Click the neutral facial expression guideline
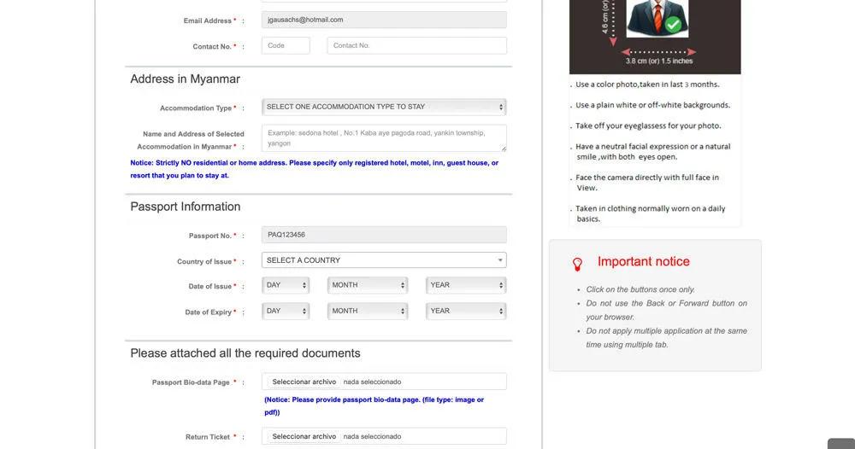 [652, 152]
